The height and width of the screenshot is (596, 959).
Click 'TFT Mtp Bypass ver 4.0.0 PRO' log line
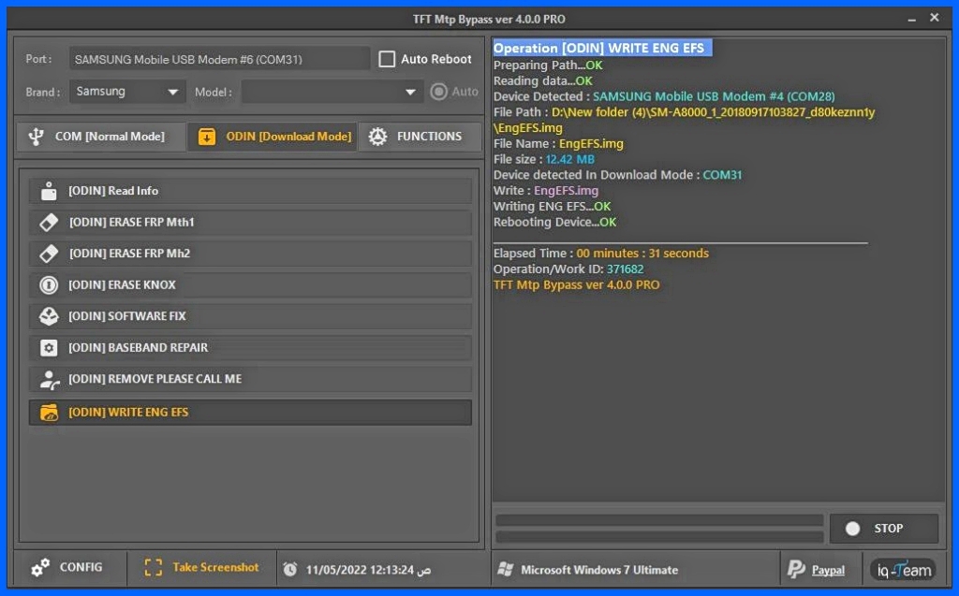coord(577,284)
